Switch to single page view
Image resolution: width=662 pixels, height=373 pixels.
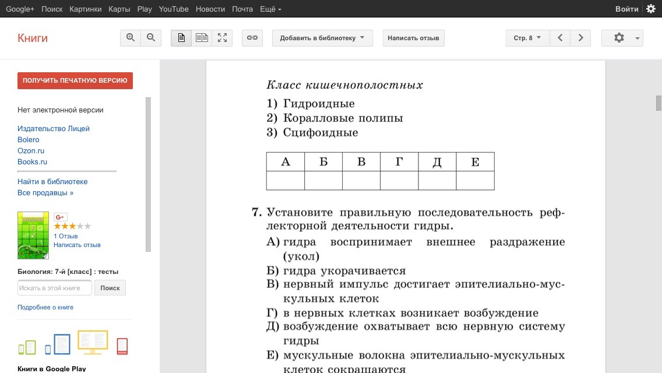pos(181,38)
